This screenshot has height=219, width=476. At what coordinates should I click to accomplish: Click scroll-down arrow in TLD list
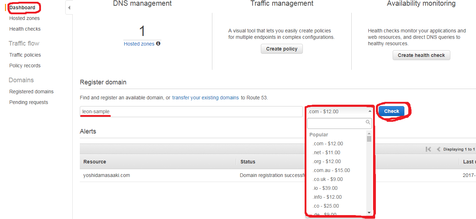[369, 213]
